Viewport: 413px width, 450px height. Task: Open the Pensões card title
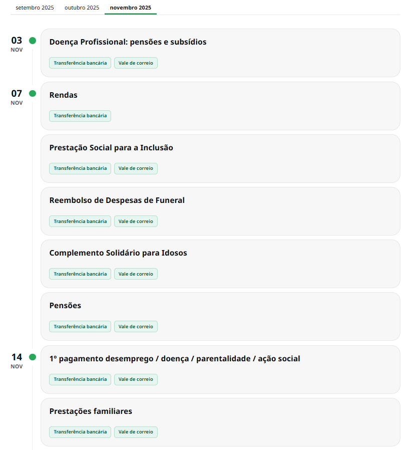point(65,306)
